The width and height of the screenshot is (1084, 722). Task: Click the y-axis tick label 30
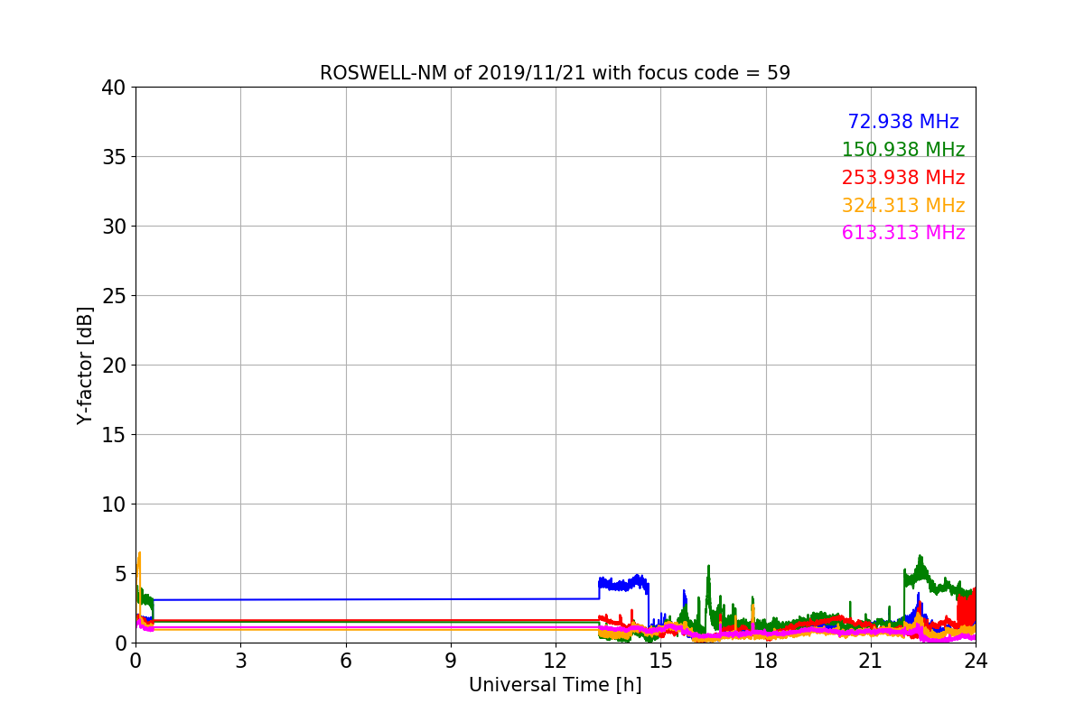pyautogui.click(x=114, y=227)
